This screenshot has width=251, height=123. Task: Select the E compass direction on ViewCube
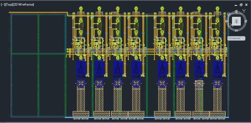236,30
